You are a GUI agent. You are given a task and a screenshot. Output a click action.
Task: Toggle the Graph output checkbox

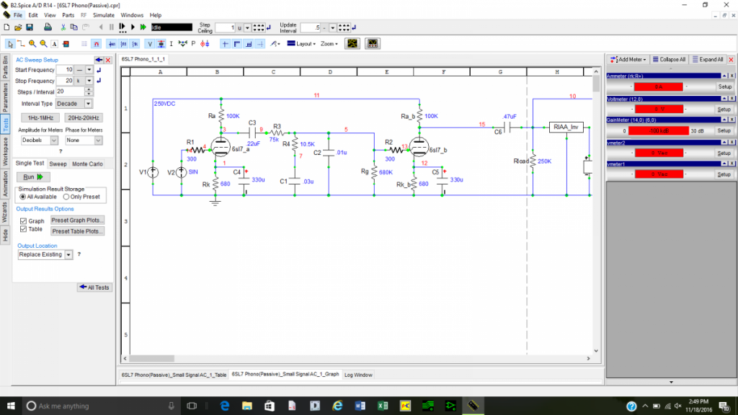point(23,220)
